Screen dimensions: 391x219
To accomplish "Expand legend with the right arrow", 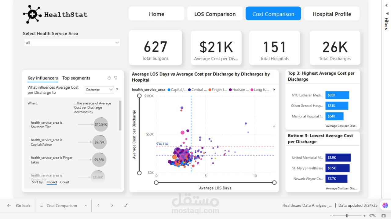I will 274,90.
